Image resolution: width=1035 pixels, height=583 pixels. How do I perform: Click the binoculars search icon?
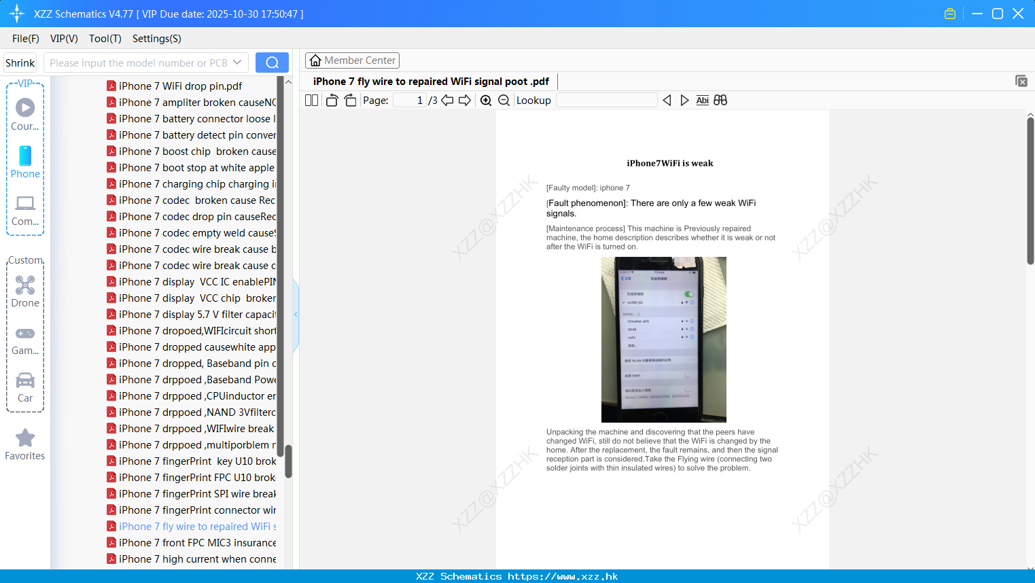(x=720, y=100)
